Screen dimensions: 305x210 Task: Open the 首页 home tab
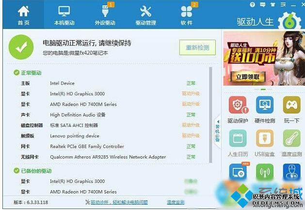click(23, 15)
